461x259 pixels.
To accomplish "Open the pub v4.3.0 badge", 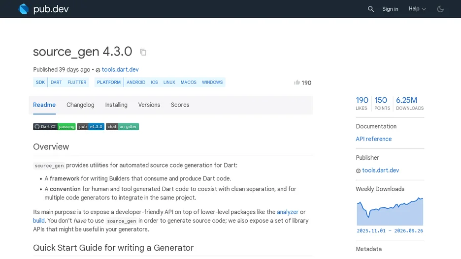I will pyautogui.click(x=91, y=127).
